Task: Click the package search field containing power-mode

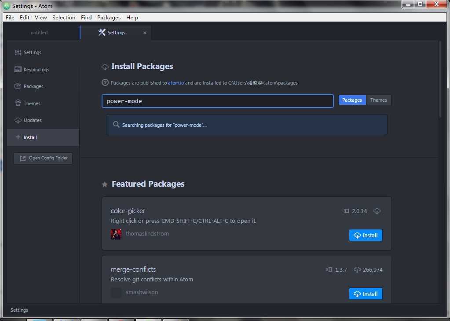Action: [x=218, y=101]
